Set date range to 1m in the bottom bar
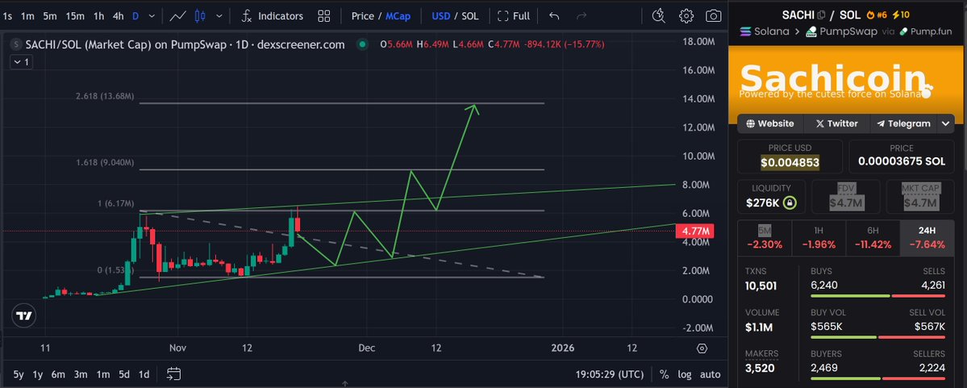 click(x=103, y=373)
